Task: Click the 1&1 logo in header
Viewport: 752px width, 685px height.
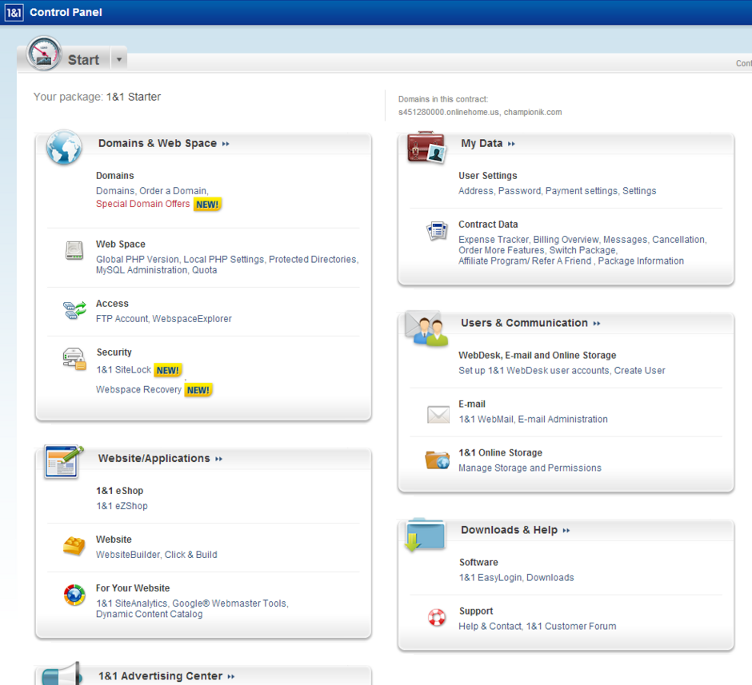Action: [x=14, y=13]
